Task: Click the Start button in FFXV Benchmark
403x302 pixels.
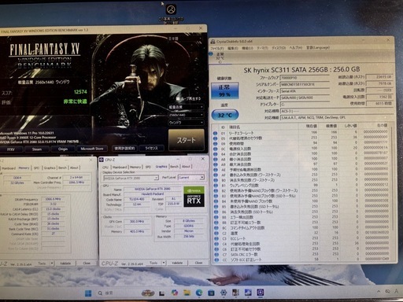Action: [186, 140]
